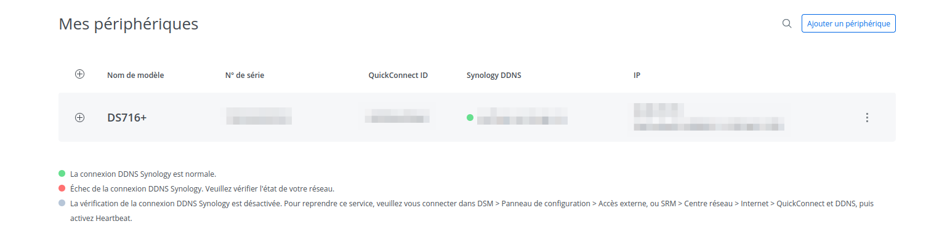
Task: Click the Mes périphériques page heading
Action: [128, 25]
